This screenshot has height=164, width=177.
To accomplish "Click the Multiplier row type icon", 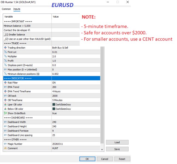I will click(x=5, y=56).
